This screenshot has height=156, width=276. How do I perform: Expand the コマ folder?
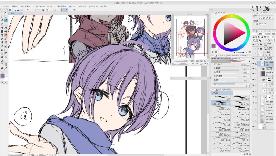259,44
